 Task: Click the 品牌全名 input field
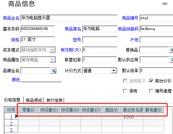click(x=35, y=71)
